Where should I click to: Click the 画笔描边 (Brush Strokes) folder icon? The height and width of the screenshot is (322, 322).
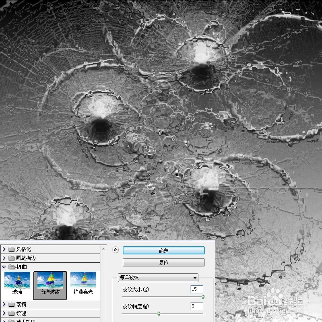point(12,258)
